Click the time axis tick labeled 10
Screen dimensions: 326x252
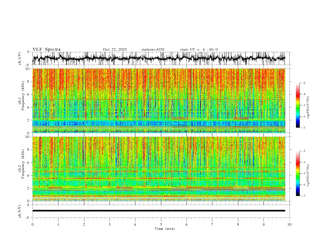pos(289,224)
